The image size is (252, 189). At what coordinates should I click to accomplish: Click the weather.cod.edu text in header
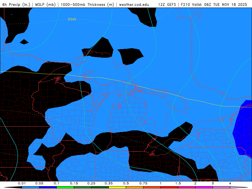coord(134,4)
